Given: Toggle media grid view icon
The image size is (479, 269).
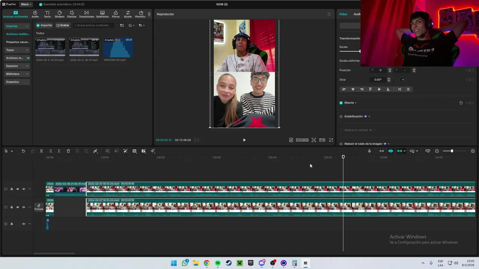Looking at the screenshot, I should (122, 25).
